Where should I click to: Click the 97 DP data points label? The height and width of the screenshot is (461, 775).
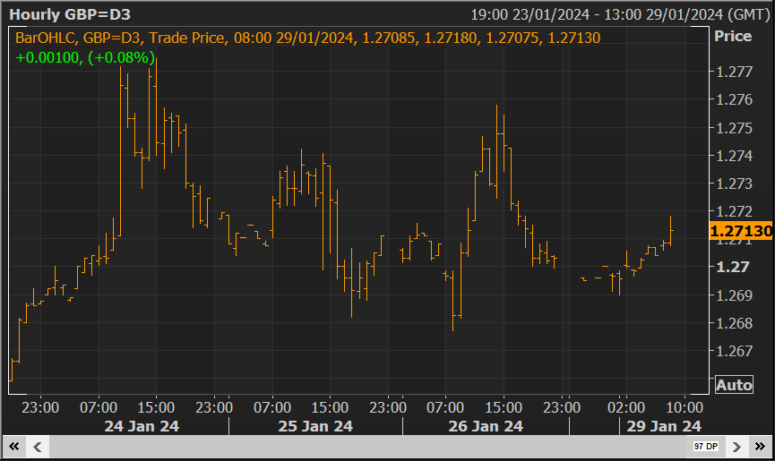pyautogui.click(x=705, y=446)
